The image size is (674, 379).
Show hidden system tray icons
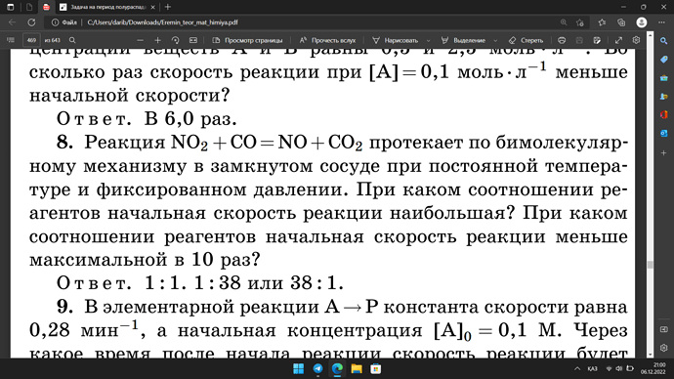(577, 368)
